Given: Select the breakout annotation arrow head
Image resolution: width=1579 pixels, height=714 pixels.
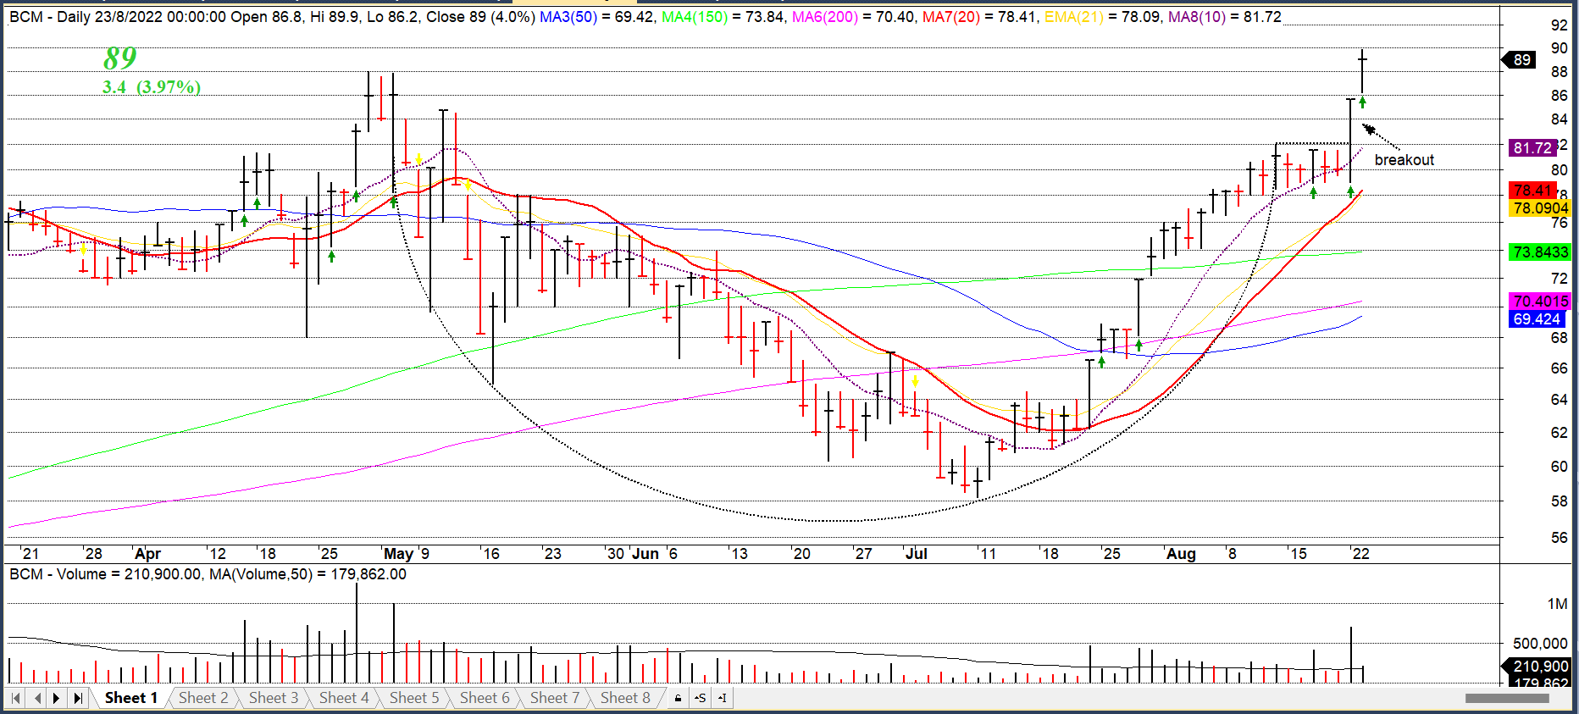Looking at the screenshot, I should click(x=1367, y=129).
